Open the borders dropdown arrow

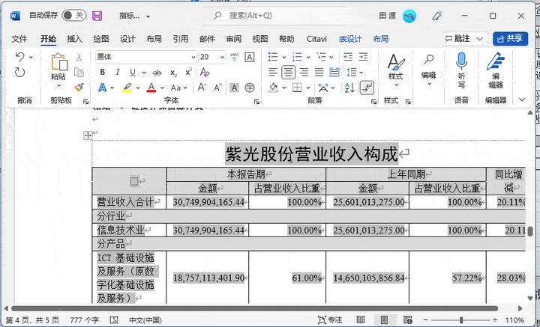pos(308,88)
